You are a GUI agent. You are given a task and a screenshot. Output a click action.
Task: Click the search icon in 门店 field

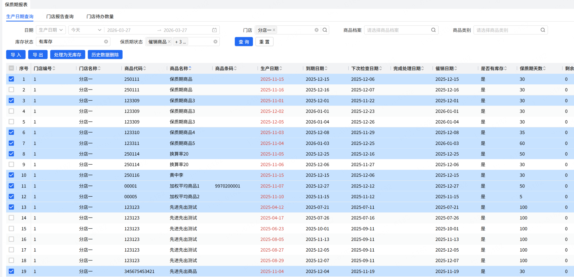(x=325, y=30)
